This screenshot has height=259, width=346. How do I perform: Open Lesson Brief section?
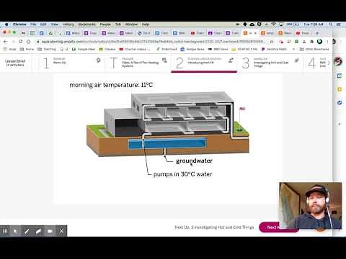click(15, 63)
